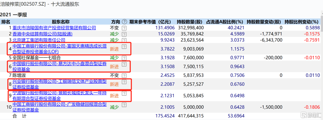Click the 合 计 total row label

coord(19,116)
